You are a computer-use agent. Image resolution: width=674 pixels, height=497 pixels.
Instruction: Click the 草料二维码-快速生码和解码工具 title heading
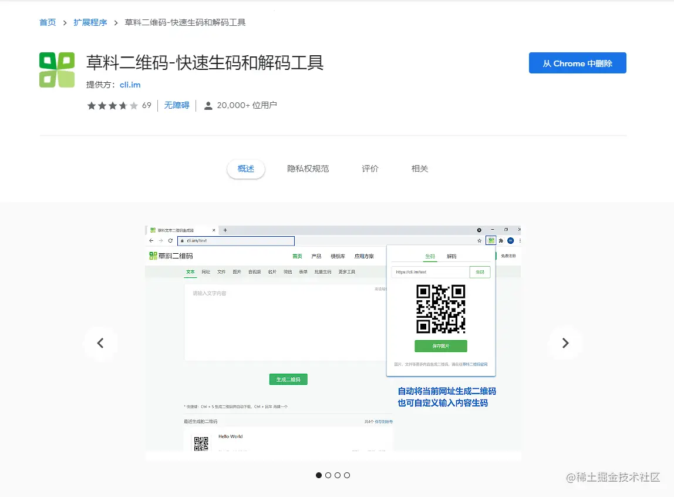pyautogui.click(x=204, y=63)
